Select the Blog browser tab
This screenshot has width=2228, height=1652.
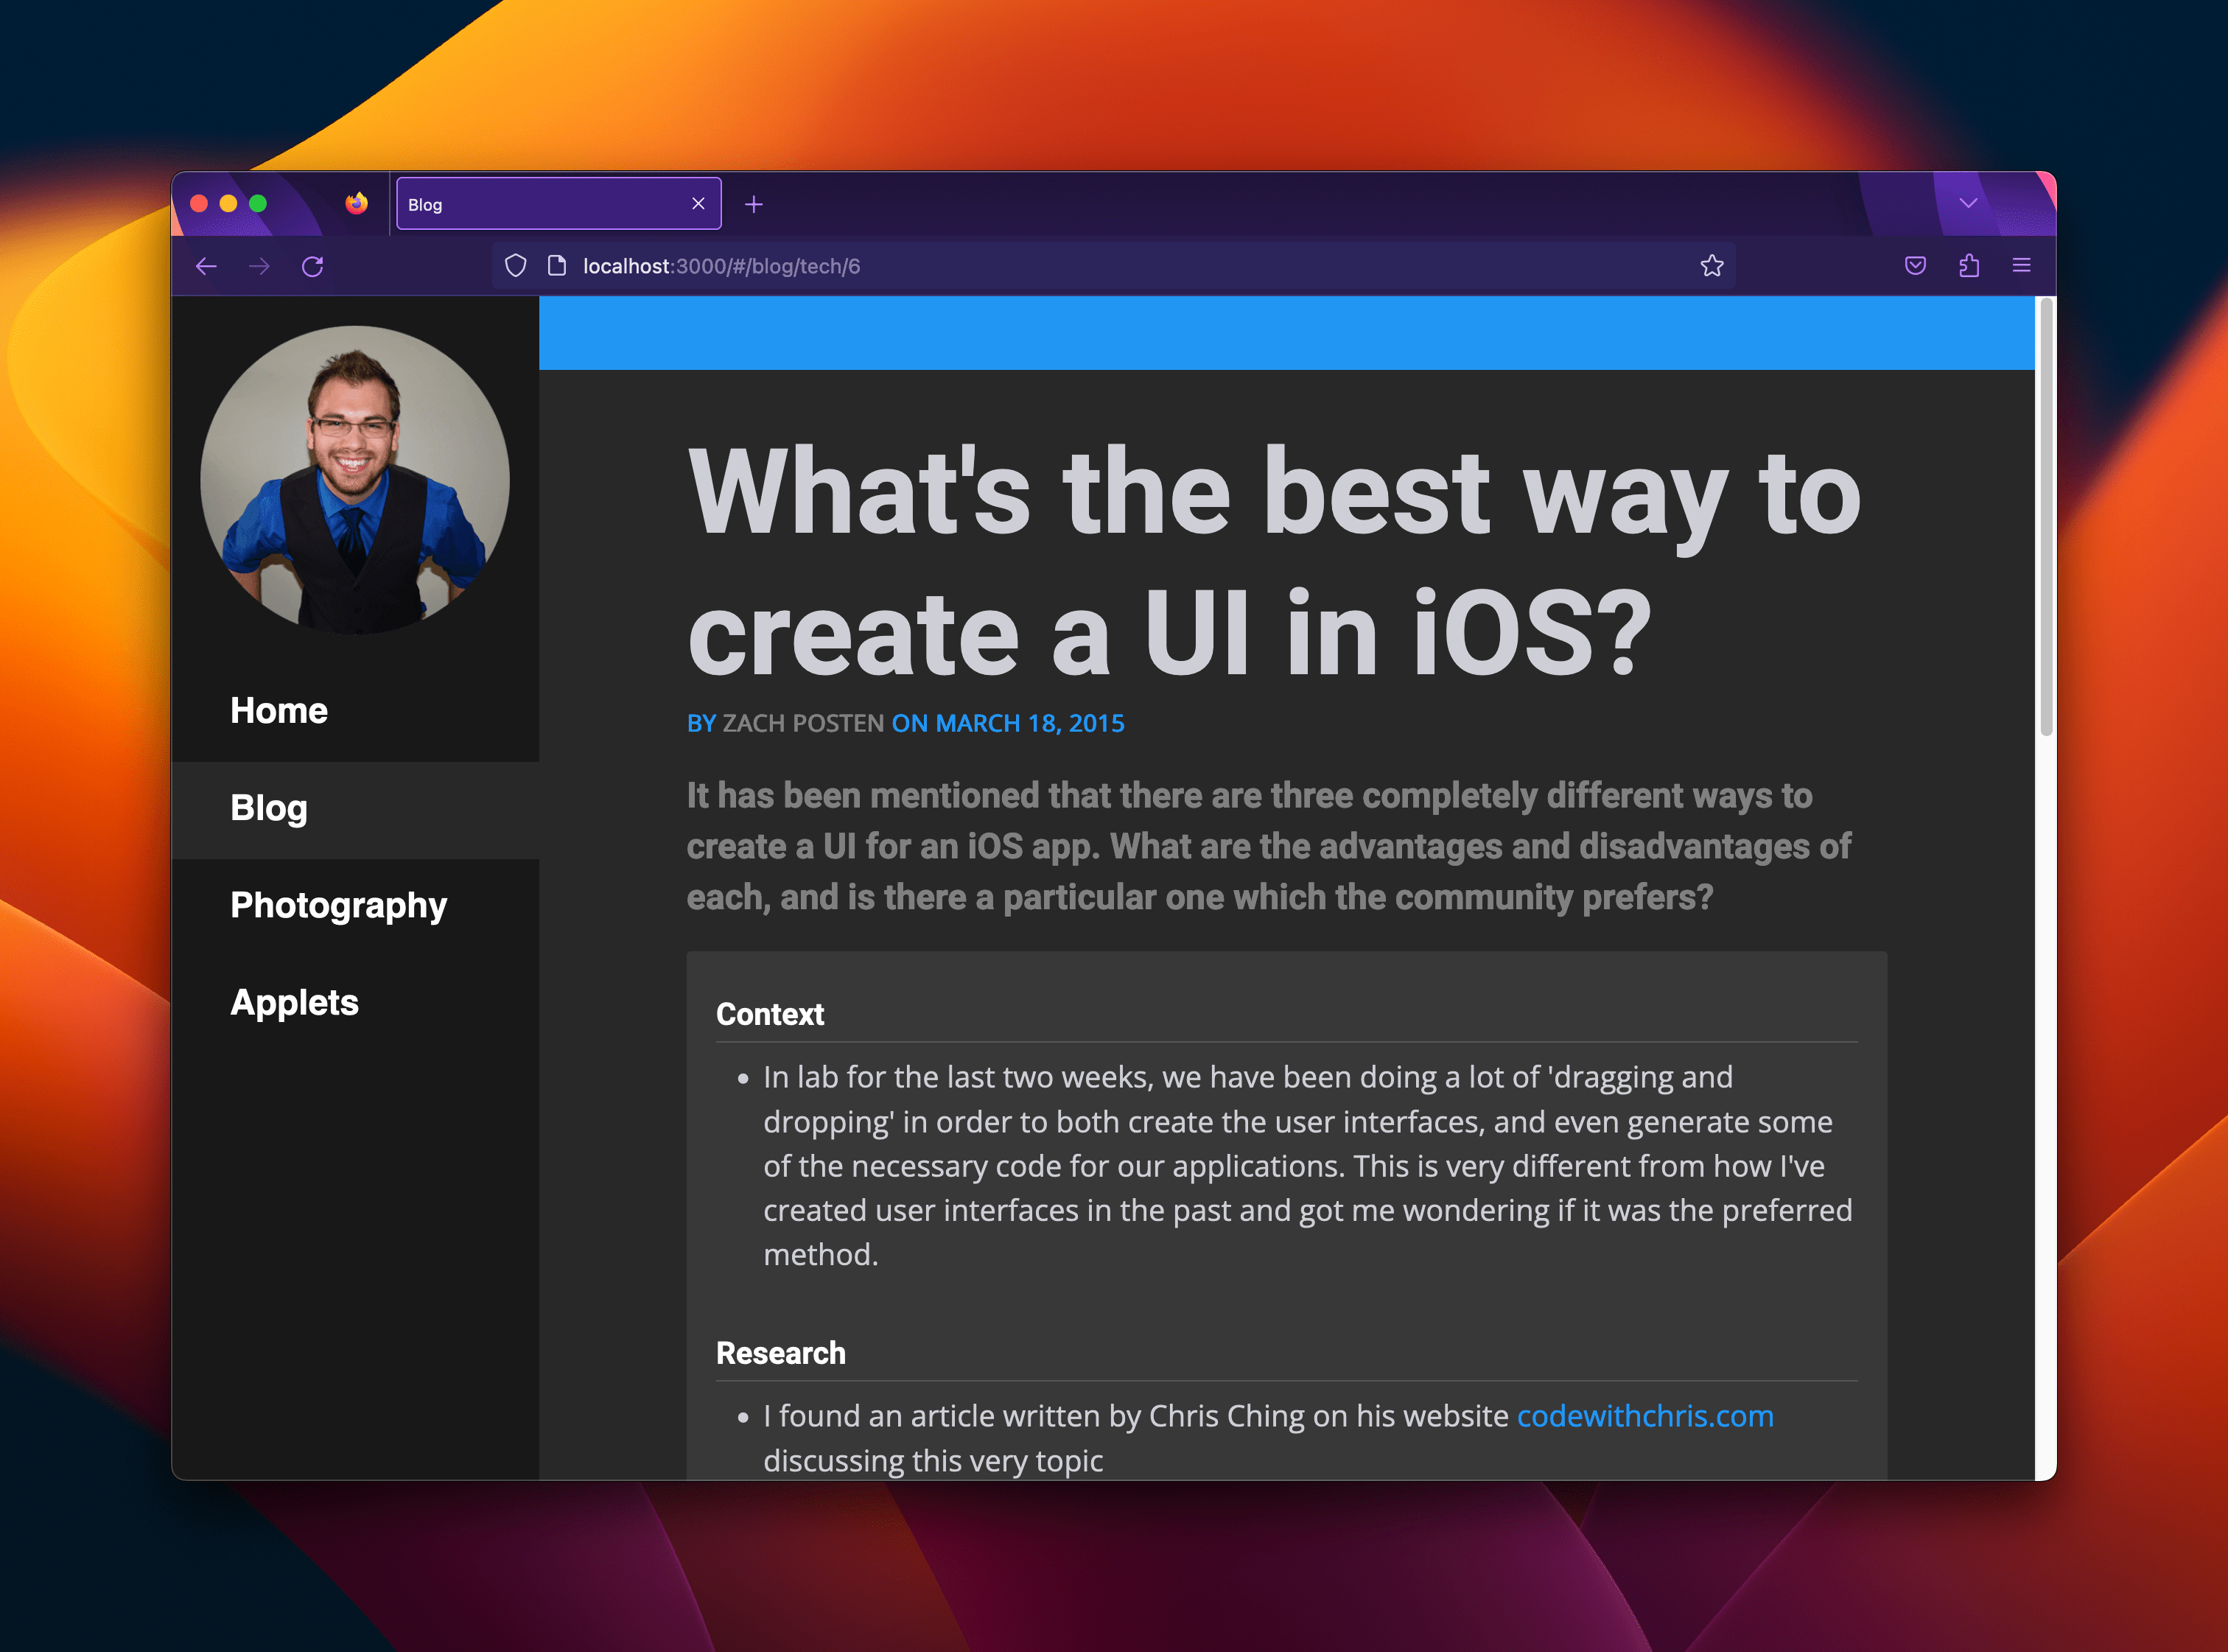pos(558,204)
